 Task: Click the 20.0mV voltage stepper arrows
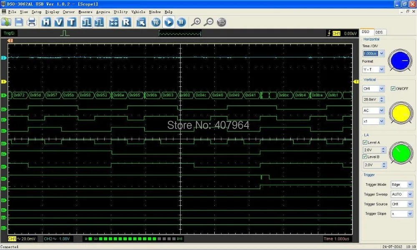pos(382,100)
